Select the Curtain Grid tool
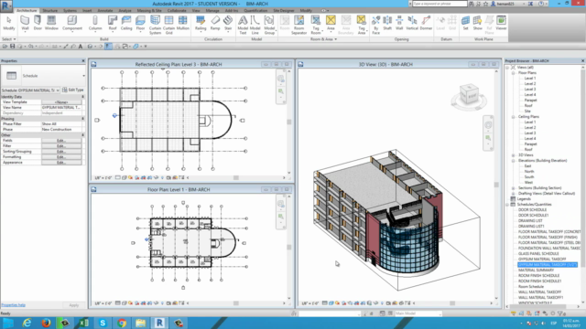The image size is (586, 329). (x=168, y=25)
